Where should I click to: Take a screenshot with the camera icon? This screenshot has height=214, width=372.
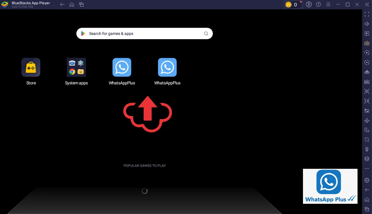(367, 91)
